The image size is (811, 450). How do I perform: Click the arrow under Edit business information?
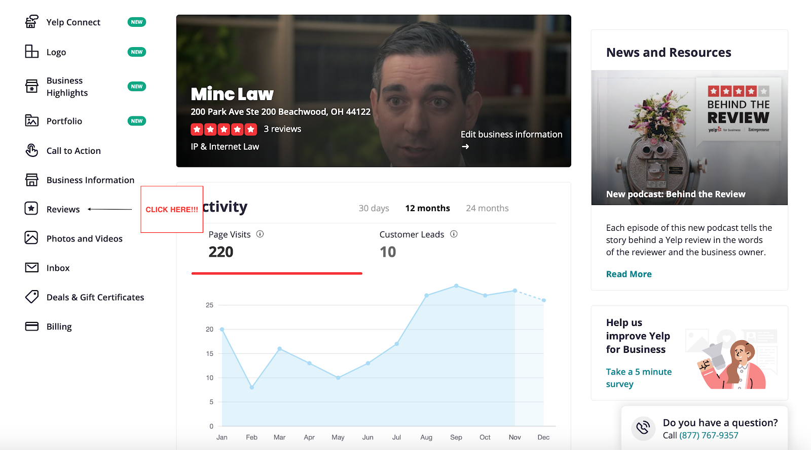pyautogui.click(x=465, y=147)
